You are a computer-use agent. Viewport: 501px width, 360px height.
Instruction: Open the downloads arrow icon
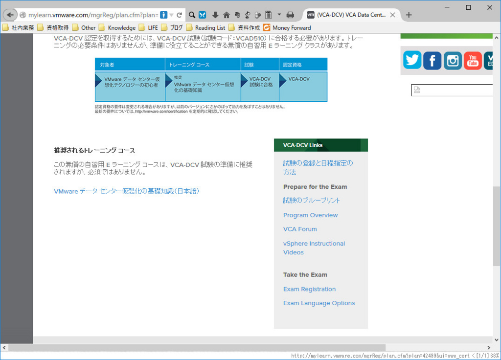[215, 15]
